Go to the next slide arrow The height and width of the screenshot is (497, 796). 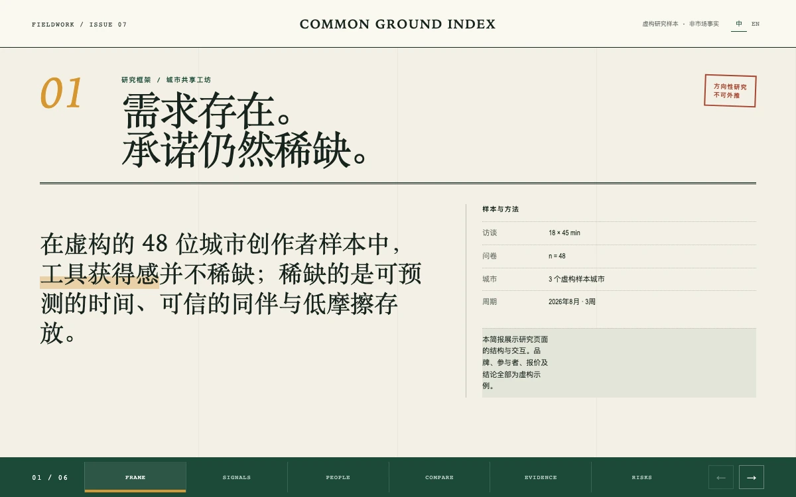click(x=752, y=477)
